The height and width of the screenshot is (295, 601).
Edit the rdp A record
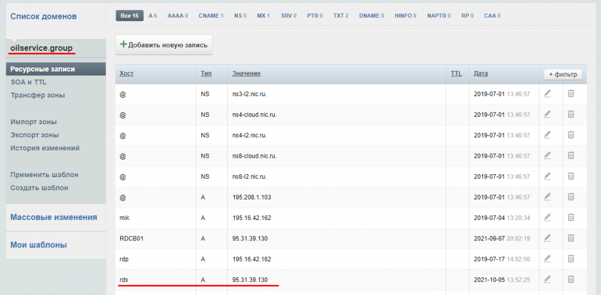click(547, 259)
